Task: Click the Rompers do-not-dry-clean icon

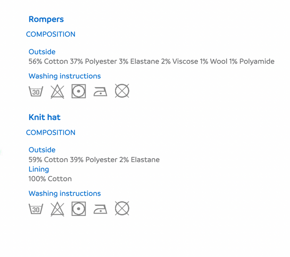Action: click(x=122, y=91)
